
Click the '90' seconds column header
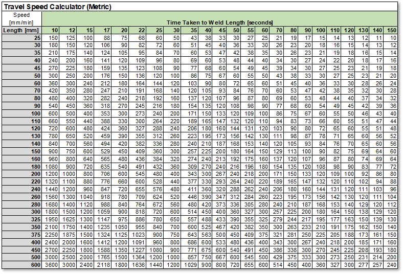(305, 30)
